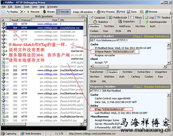
Task: Select the If-None-Match request header line
Action: 115,52
